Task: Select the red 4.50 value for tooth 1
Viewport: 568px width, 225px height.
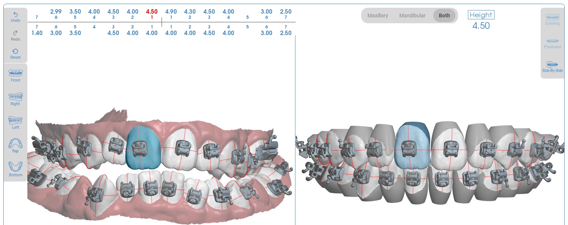Action: (151, 11)
